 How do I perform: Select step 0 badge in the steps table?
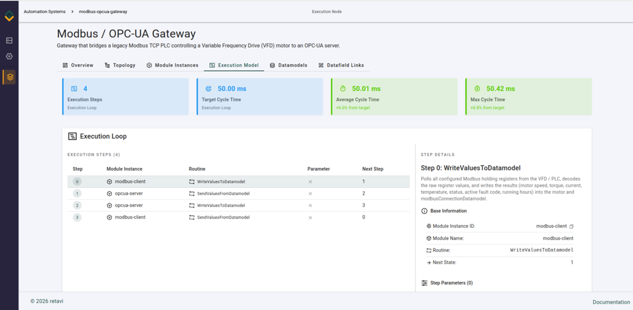point(77,182)
